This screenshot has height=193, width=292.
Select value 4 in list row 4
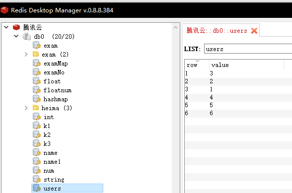[211, 97]
